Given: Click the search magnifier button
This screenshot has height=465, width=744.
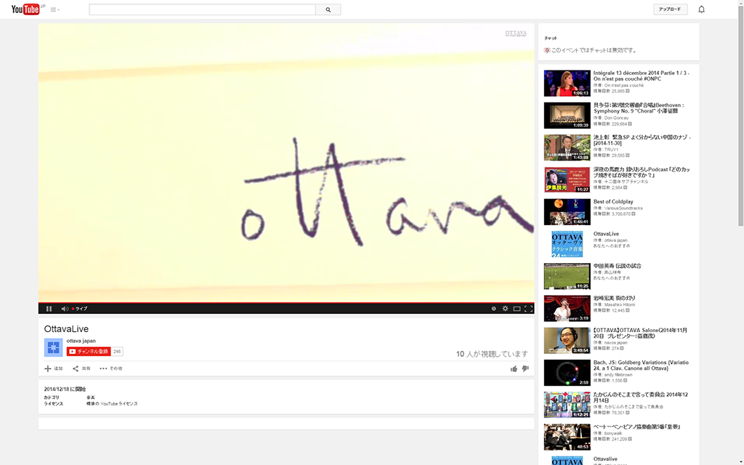Looking at the screenshot, I should click(x=328, y=9).
